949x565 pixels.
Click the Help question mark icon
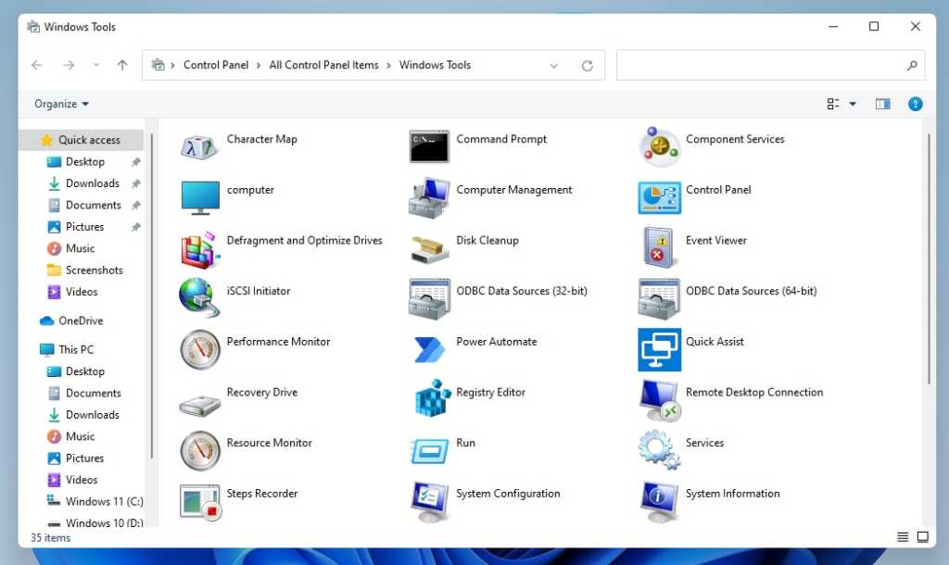pyautogui.click(x=915, y=104)
